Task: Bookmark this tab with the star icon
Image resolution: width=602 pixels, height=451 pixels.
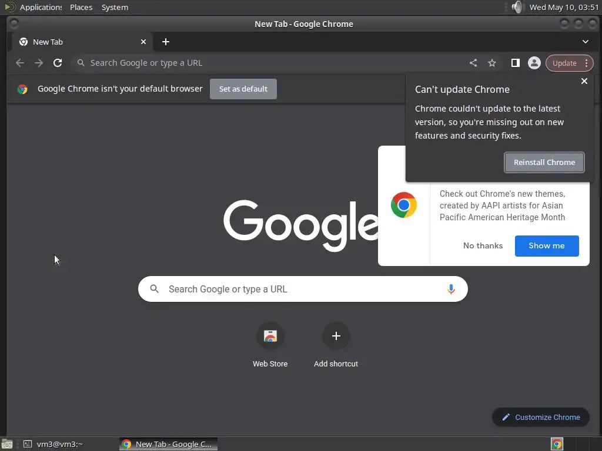Action: (x=492, y=63)
